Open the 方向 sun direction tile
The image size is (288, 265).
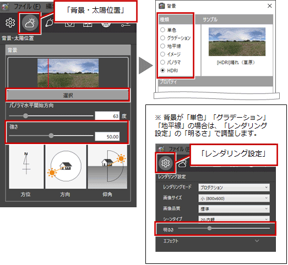pyautogui.click(x=66, y=167)
